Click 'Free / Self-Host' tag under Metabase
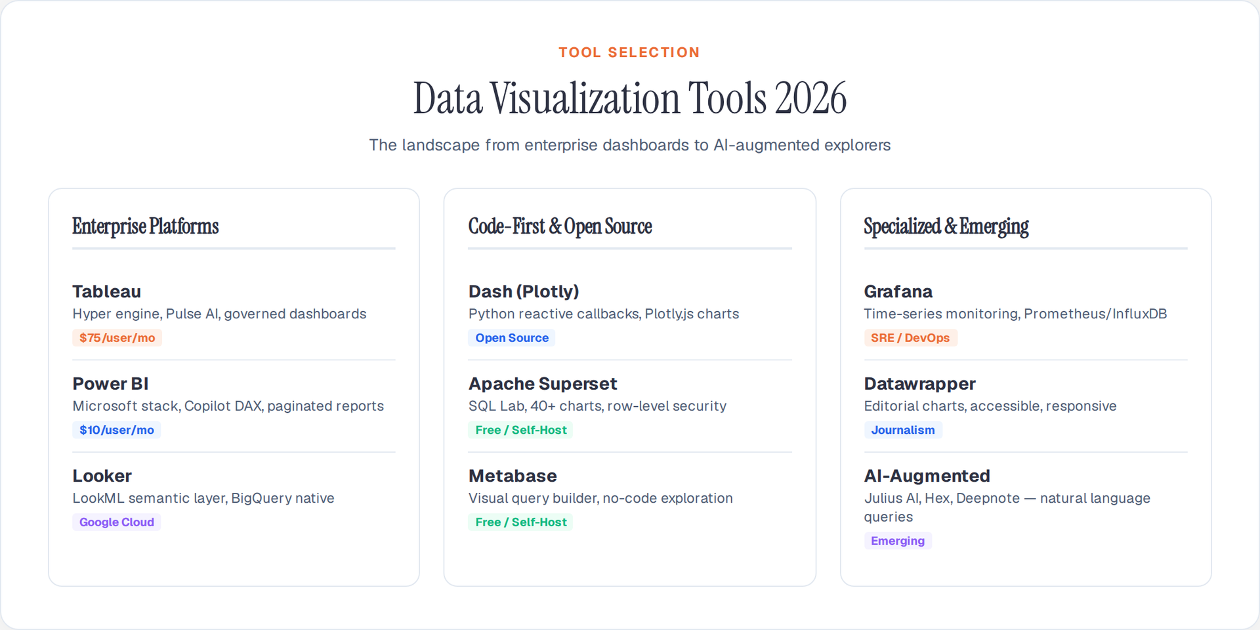1260x630 pixels. pos(520,522)
